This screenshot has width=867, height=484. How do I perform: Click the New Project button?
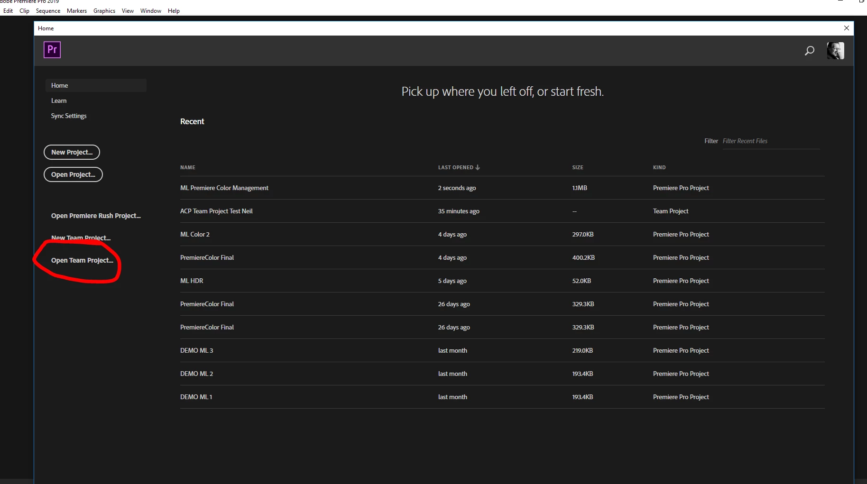[x=72, y=152]
